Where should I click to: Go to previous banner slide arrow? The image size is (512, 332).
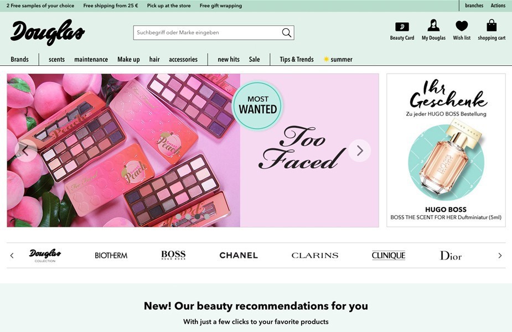pos(26,151)
